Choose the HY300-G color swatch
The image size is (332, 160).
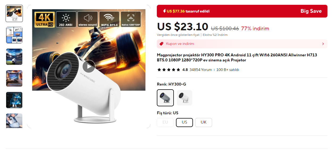click(x=165, y=98)
